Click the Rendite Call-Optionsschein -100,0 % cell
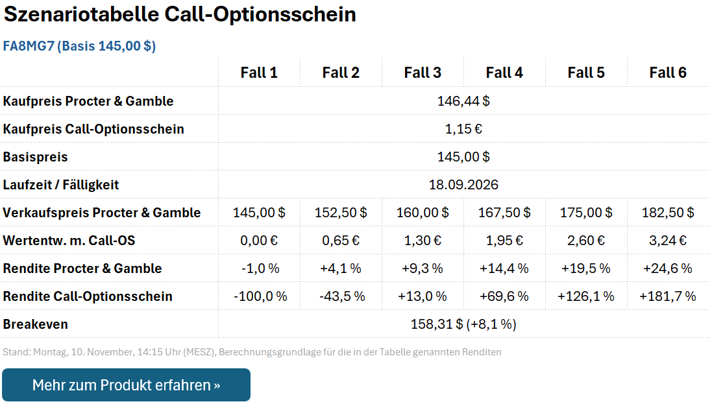712x404 pixels. tap(259, 296)
